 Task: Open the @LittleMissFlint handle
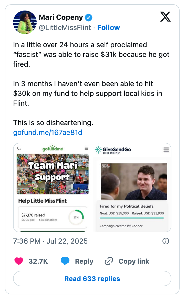pyautogui.click(x=65, y=27)
